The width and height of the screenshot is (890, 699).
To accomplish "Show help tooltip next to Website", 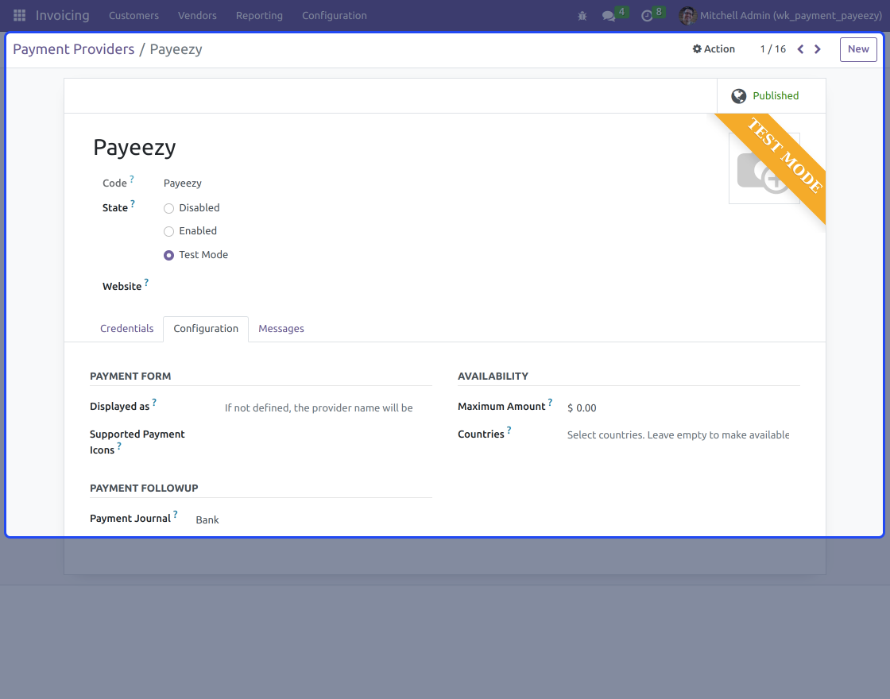I will pyautogui.click(x=146, y=282).
